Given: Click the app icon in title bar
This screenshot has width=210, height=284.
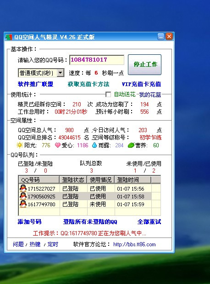Looking at the screenshot, I should [x=9, y=37].
